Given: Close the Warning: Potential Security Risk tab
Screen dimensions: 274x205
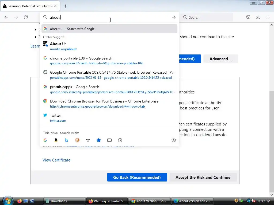Looking at the screenshot, I should (55, 6).
